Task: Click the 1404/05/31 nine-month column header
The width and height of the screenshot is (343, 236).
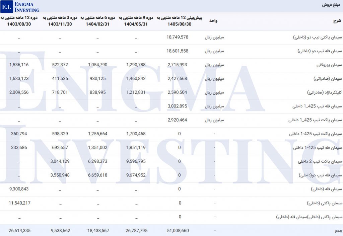Action: [136, 21]
